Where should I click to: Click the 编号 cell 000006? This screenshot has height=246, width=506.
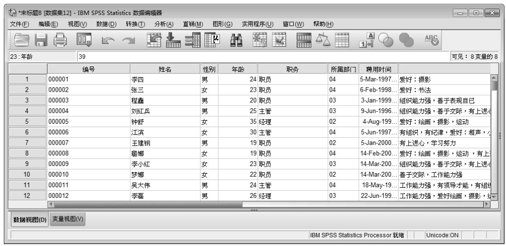point(89,132)
